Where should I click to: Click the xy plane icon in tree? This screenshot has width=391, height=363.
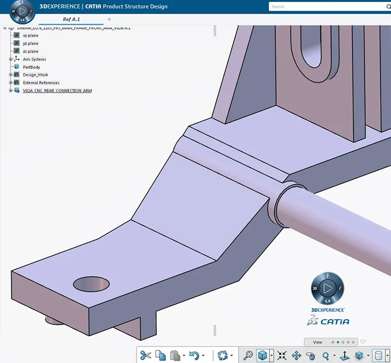click(17, 35)
